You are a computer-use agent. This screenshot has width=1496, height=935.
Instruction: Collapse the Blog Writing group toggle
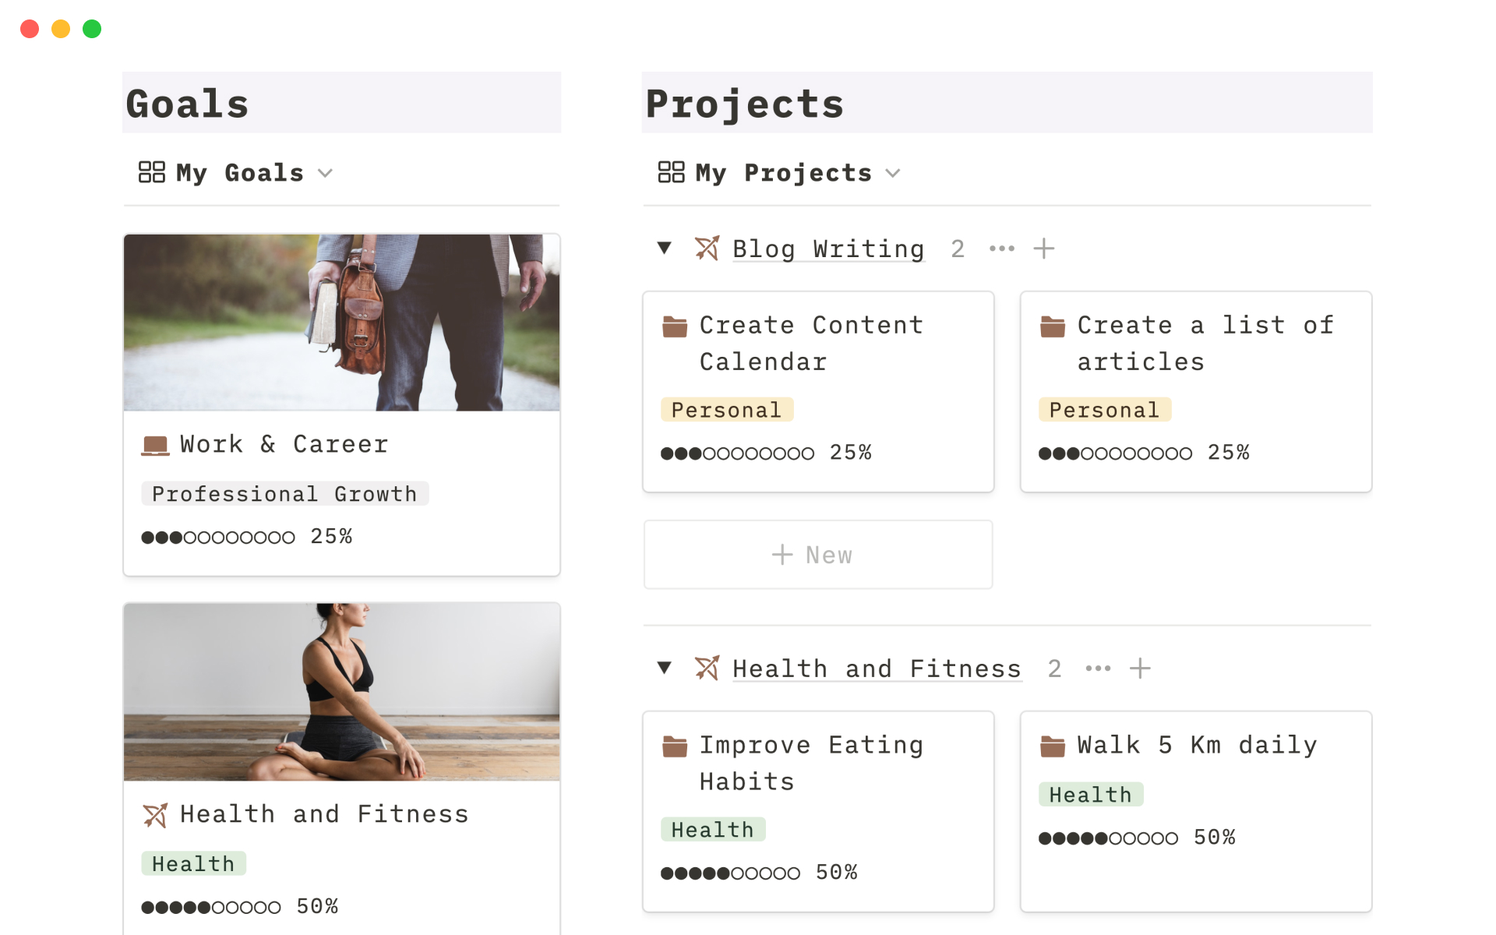[x=665, y=249]
